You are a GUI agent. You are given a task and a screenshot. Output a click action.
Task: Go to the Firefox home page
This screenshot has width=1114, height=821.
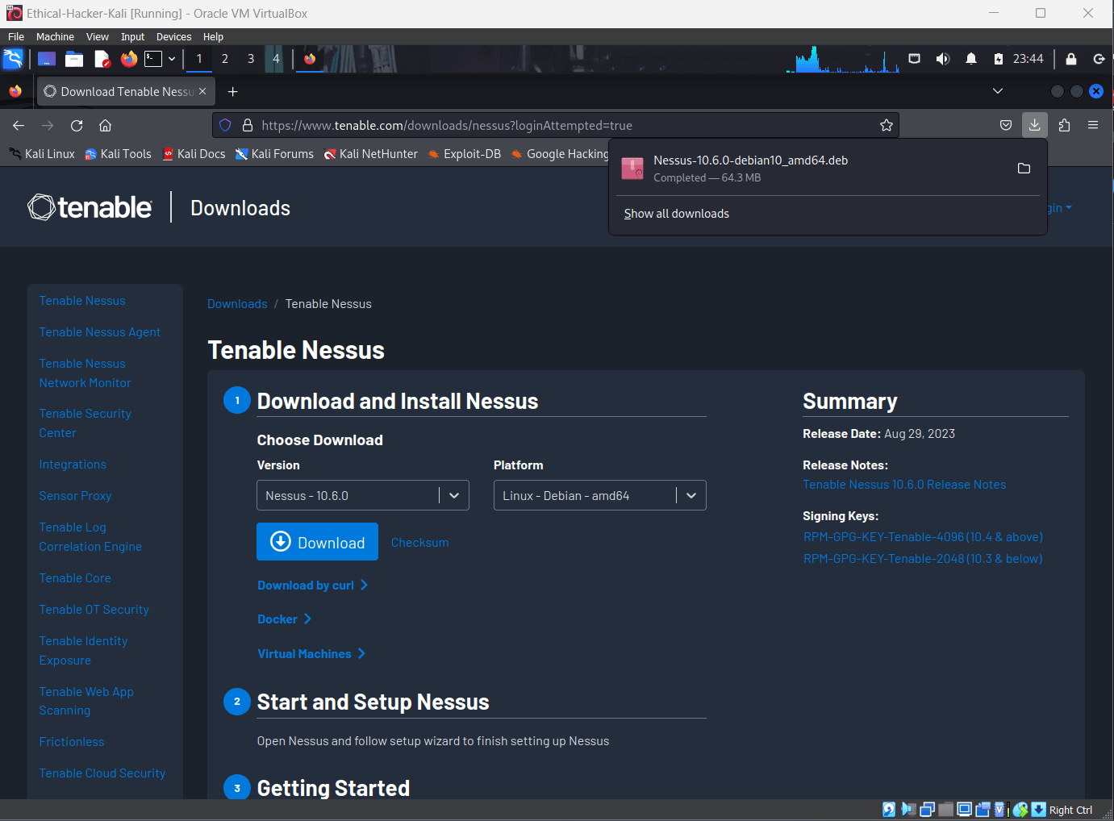pyautogui.click(x=105, y=125)
